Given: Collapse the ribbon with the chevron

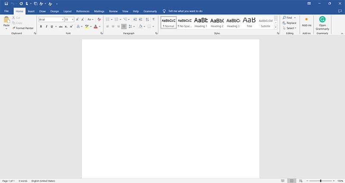Looking at the screenshot, I should point(342,34).
